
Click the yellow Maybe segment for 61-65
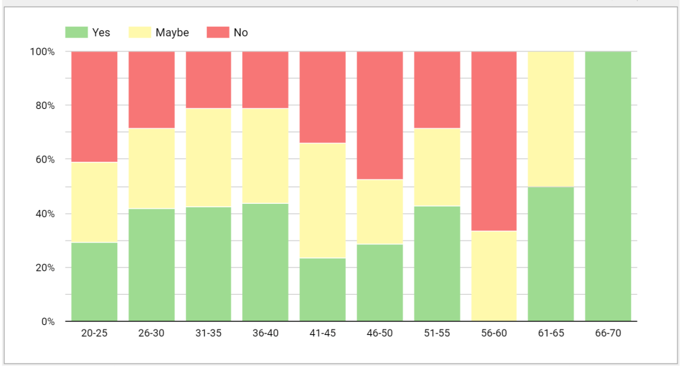(551, 119)
